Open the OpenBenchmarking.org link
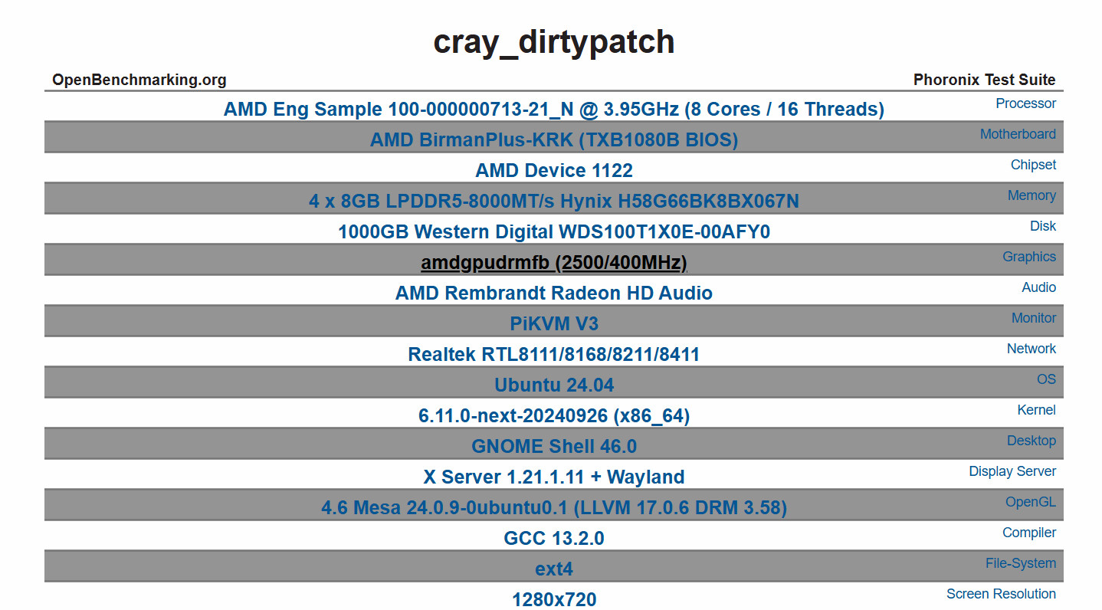Viewport: 1102px width, 610px height. click(x=139, y=80)
